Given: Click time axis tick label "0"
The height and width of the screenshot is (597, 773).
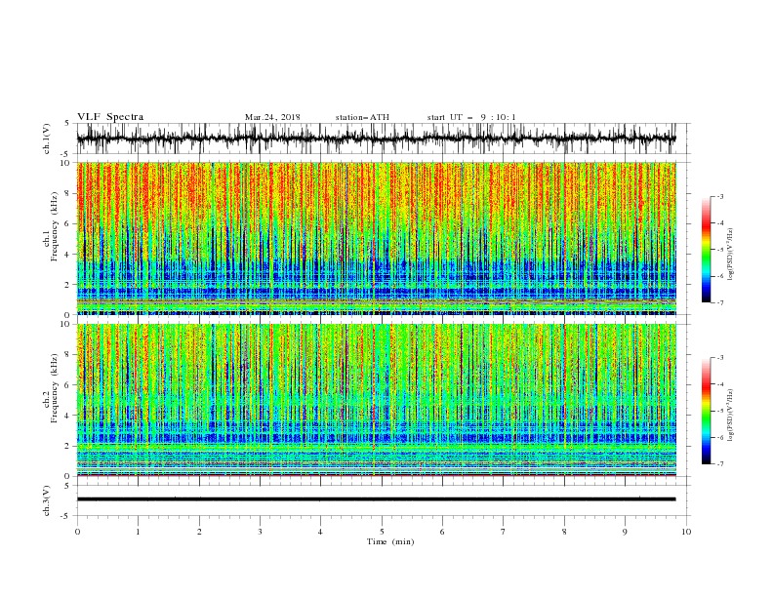Looking at the screenshot, I should tap(77, 532).
